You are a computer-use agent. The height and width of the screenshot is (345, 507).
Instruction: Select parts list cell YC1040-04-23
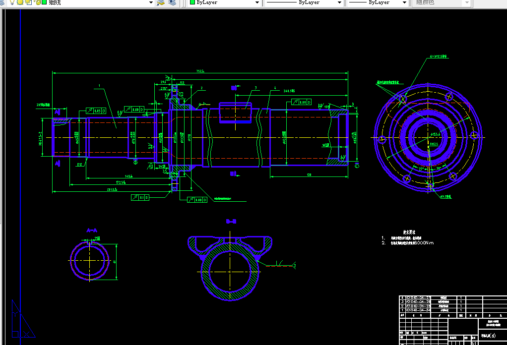click(418, 306)
